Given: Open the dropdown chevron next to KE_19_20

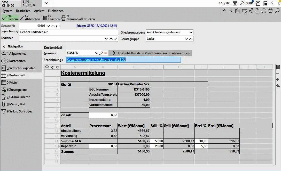Looking at the screenshot, I should [x=46, y=3].
